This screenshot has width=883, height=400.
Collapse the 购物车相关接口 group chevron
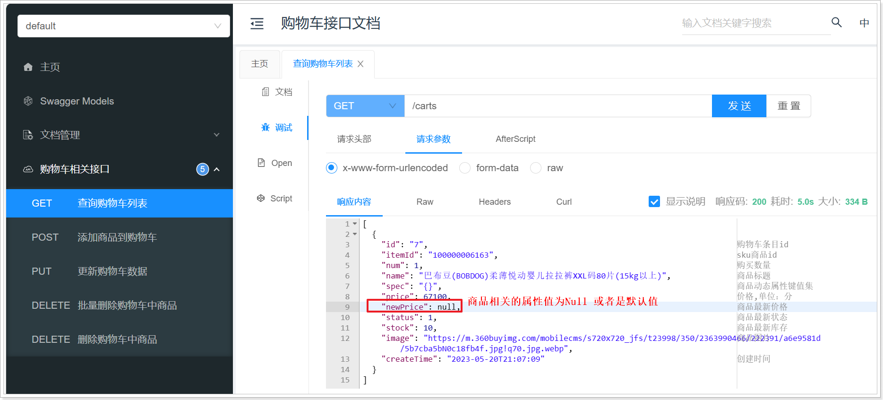(x=217, y=169)
